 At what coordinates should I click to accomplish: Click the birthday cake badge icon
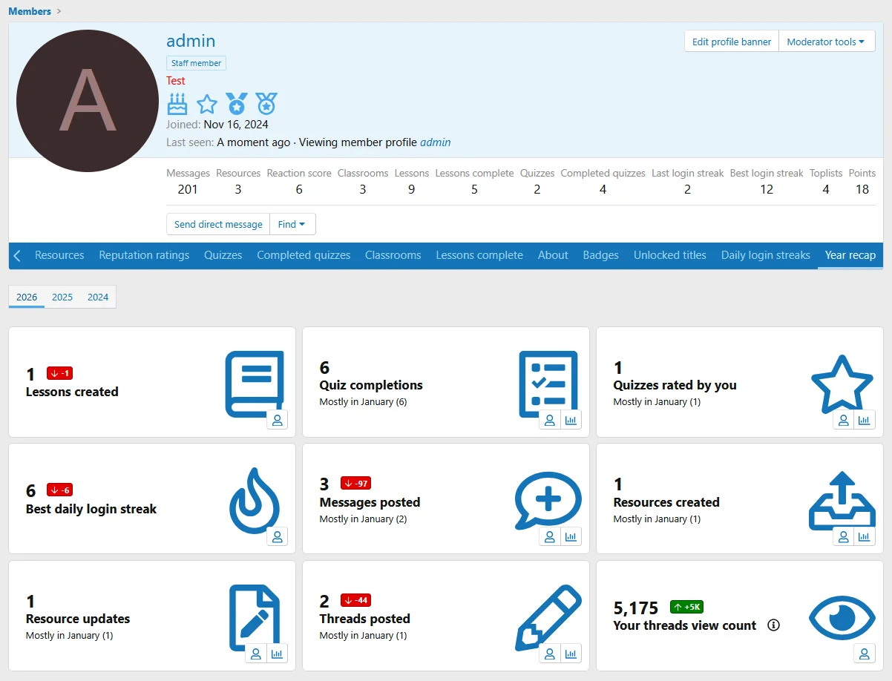click(x=177, y=104)
